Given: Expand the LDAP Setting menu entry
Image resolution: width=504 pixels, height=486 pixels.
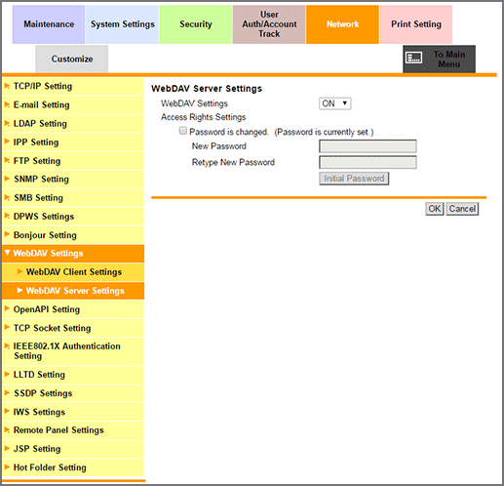Looking at the screenshot, I should point(73,123).
